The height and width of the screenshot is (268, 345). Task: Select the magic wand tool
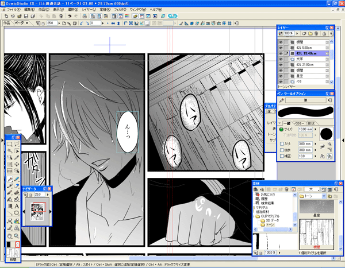tap(9, 151)
